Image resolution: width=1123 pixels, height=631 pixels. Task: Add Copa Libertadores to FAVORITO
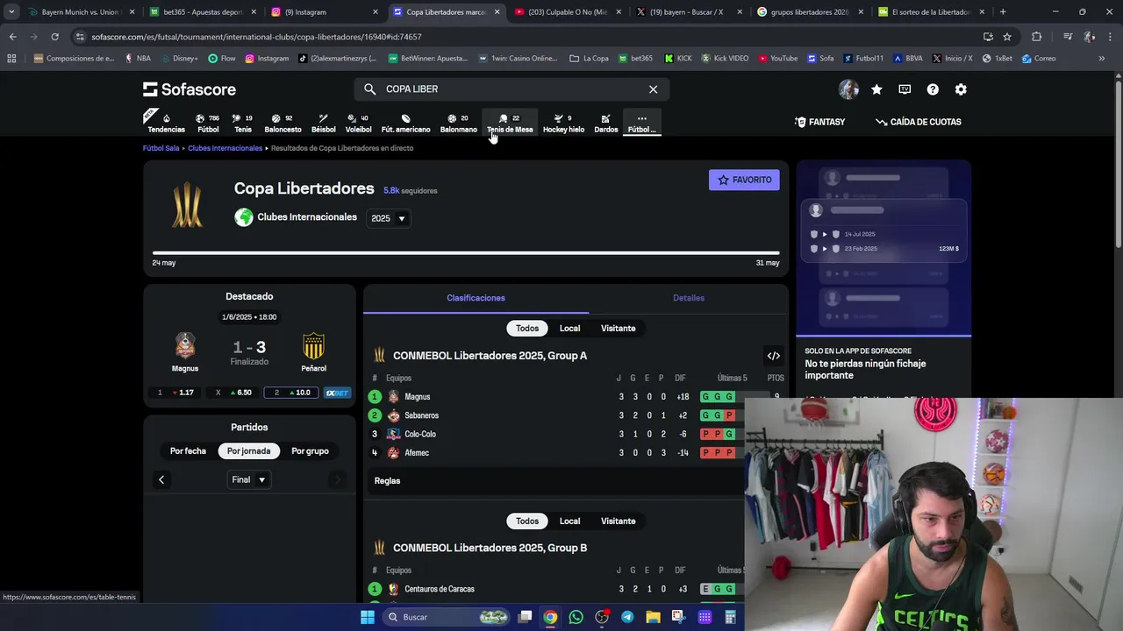point(744,180)
